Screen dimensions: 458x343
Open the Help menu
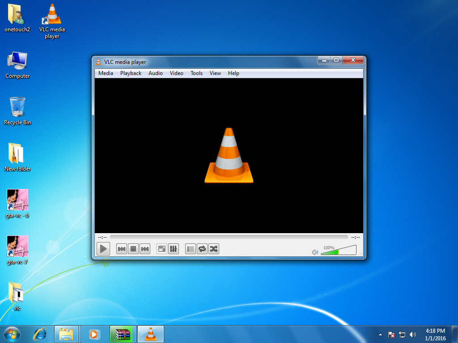(x=233, y=73)
